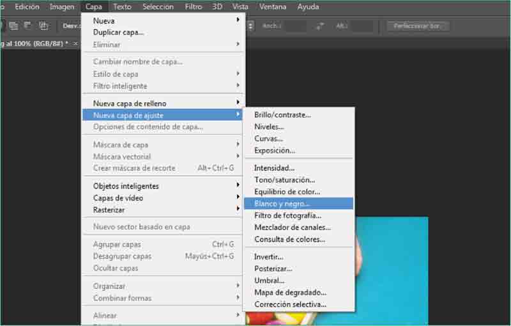The width and height of the screenshot is (511, 326).
Task: Click the intersect with selection icon
Action: pyautogui.click(x=43, y=26)
